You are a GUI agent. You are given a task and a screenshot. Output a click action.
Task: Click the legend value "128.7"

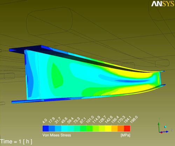point(103,120)
